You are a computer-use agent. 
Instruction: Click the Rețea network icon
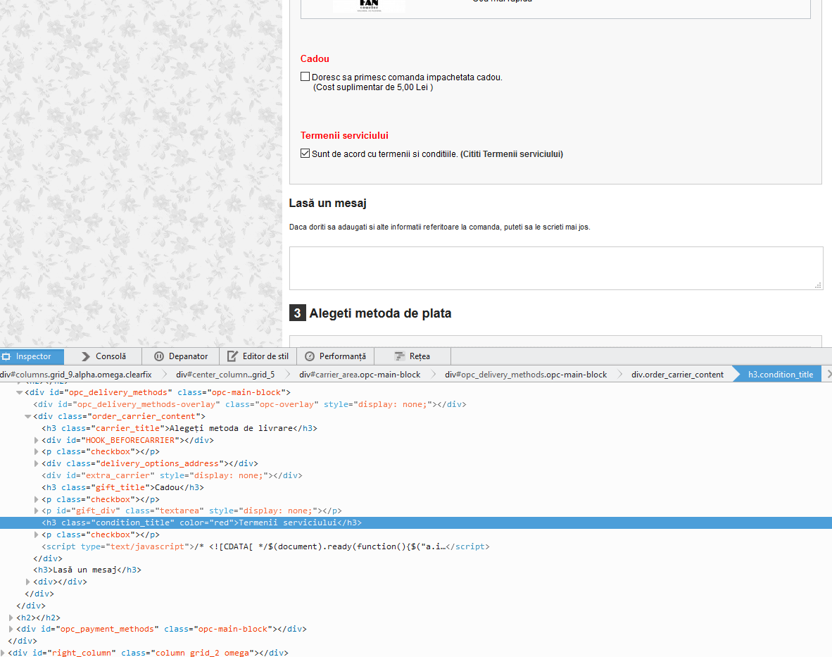pyautogui.click(x=400, y=356)
